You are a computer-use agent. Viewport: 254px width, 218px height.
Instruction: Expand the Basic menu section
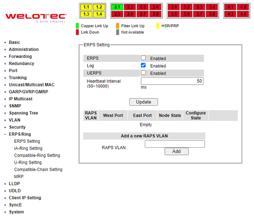[x=14, y=42]
